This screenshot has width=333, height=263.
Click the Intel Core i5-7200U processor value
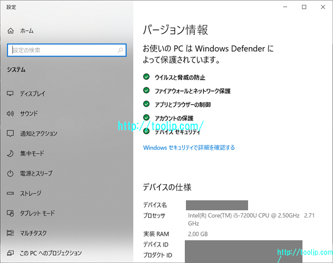click(251, 220)
